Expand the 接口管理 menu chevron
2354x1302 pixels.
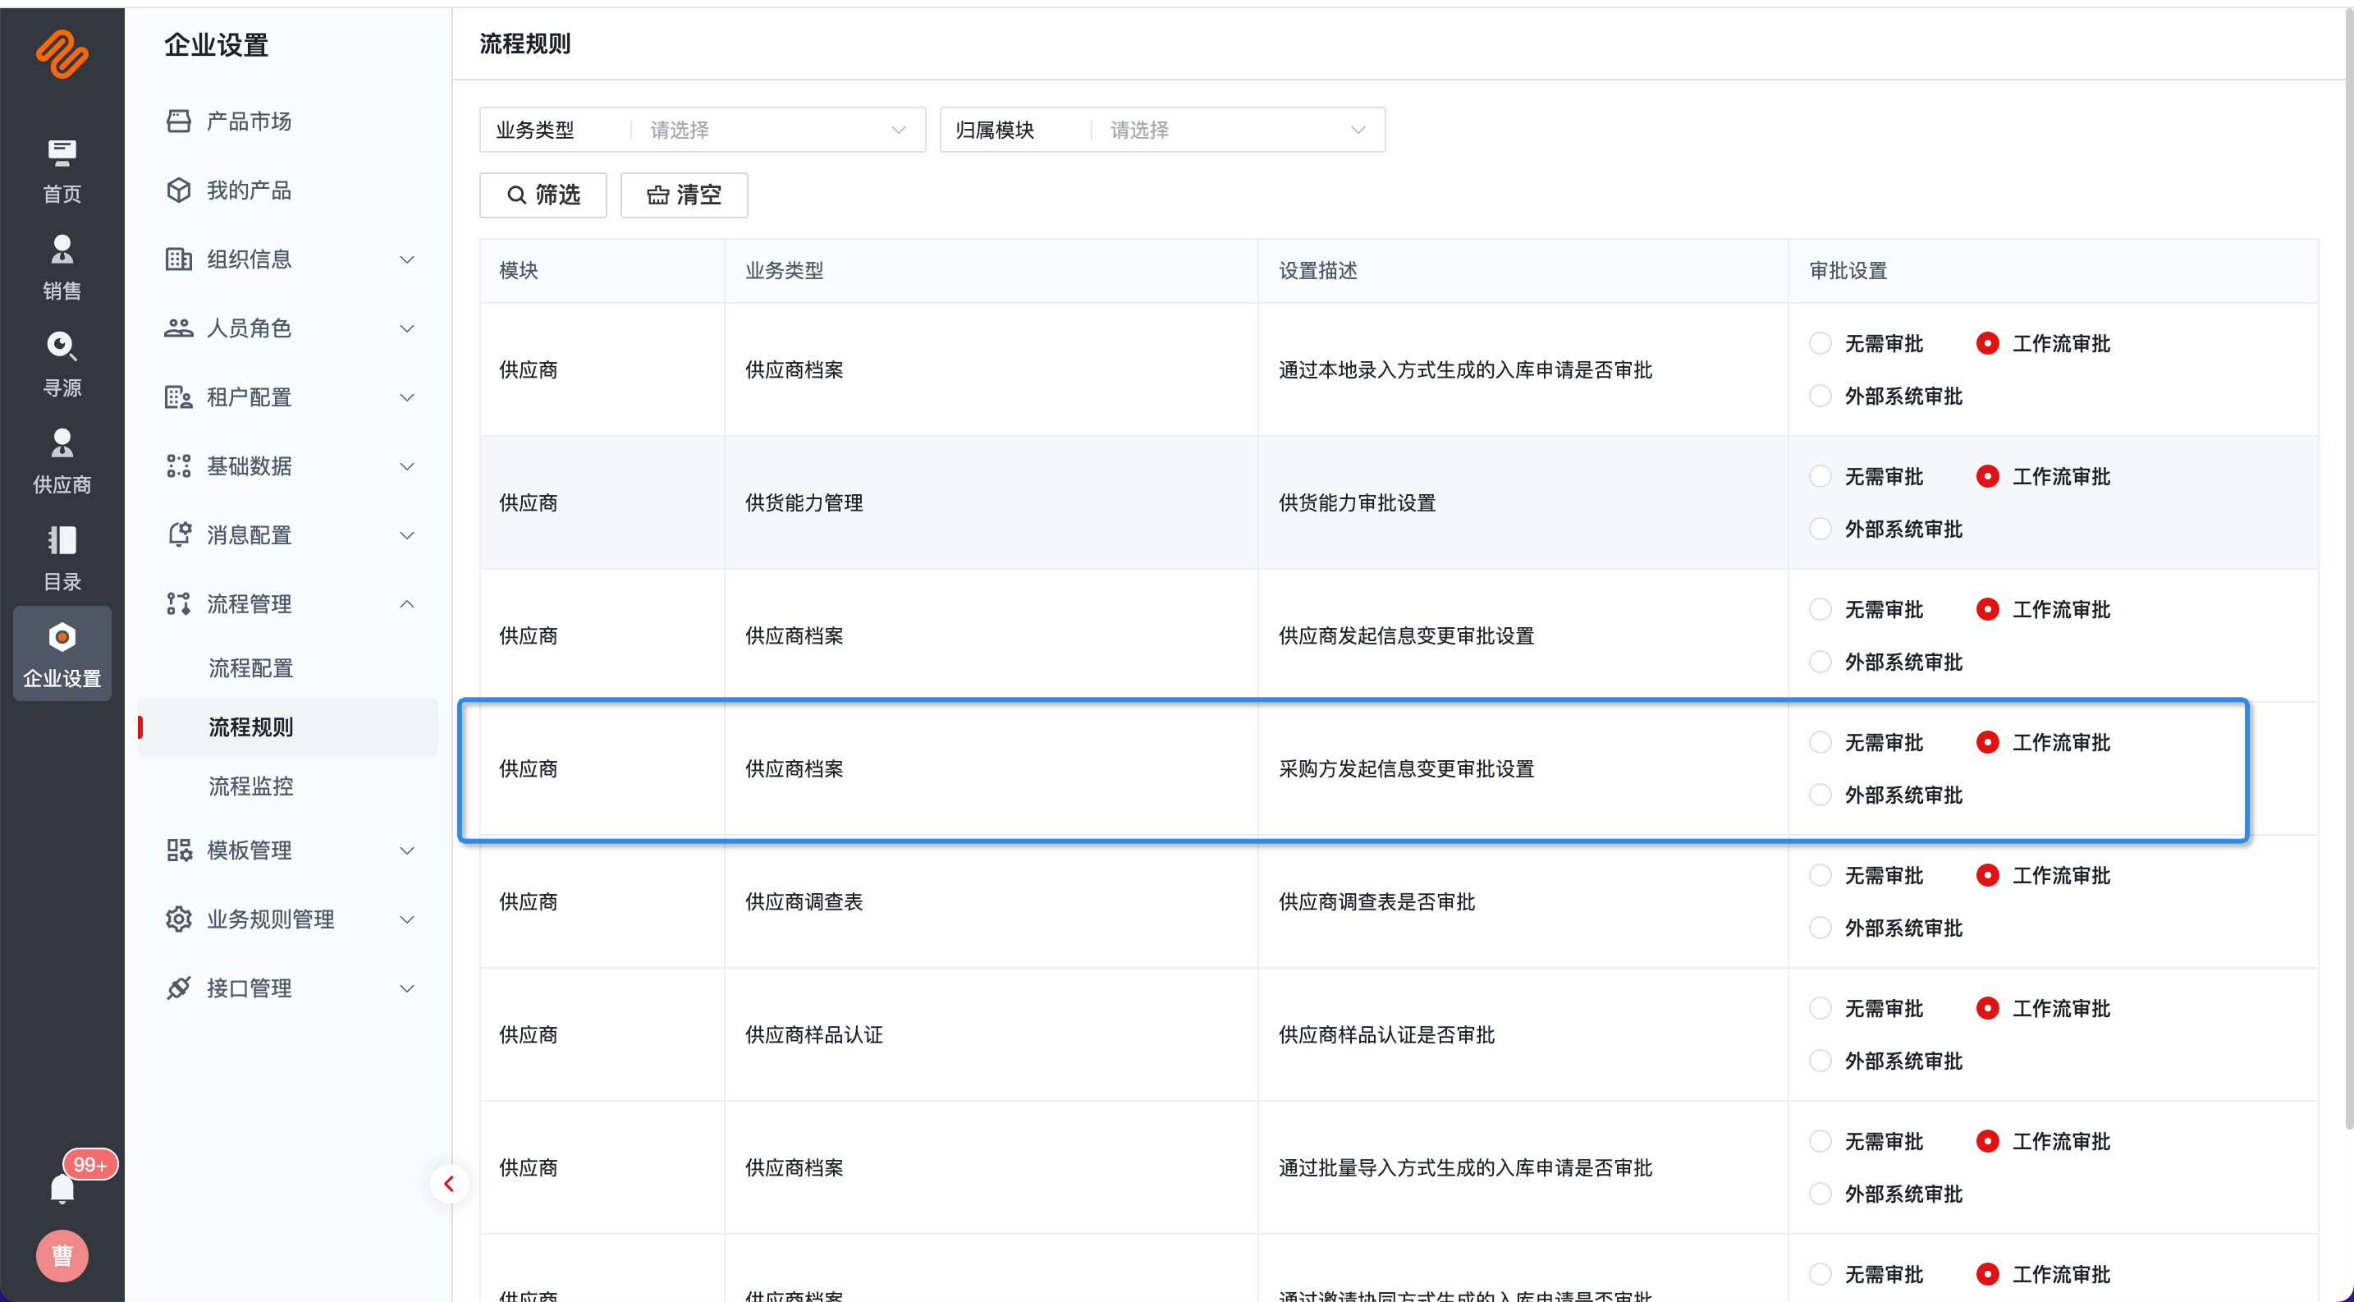408,988
